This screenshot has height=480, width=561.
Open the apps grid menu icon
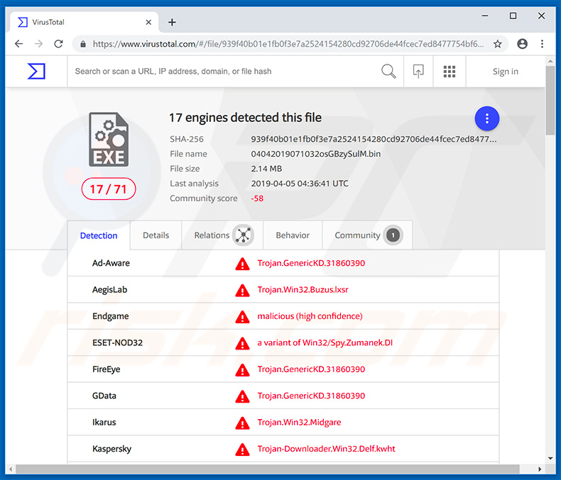[450, 72]
